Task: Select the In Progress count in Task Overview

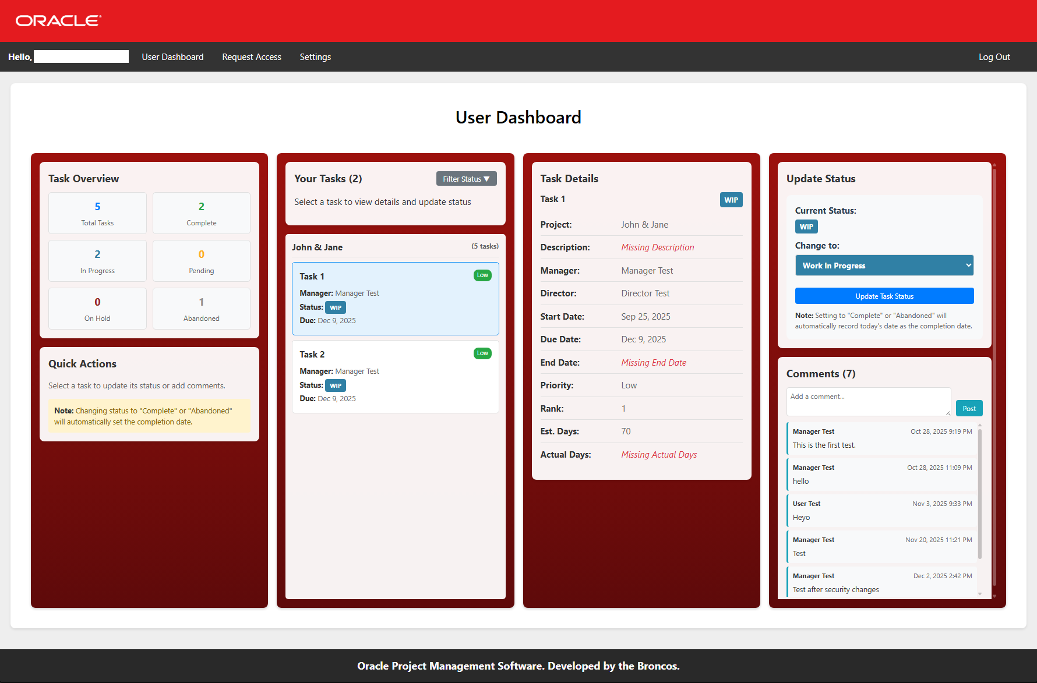Action: click(x=97, y=260)
